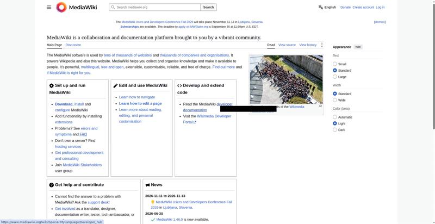Screen dimensions: 435x224
Task: Open the multilingual link
Action: [x=90, y=67]
